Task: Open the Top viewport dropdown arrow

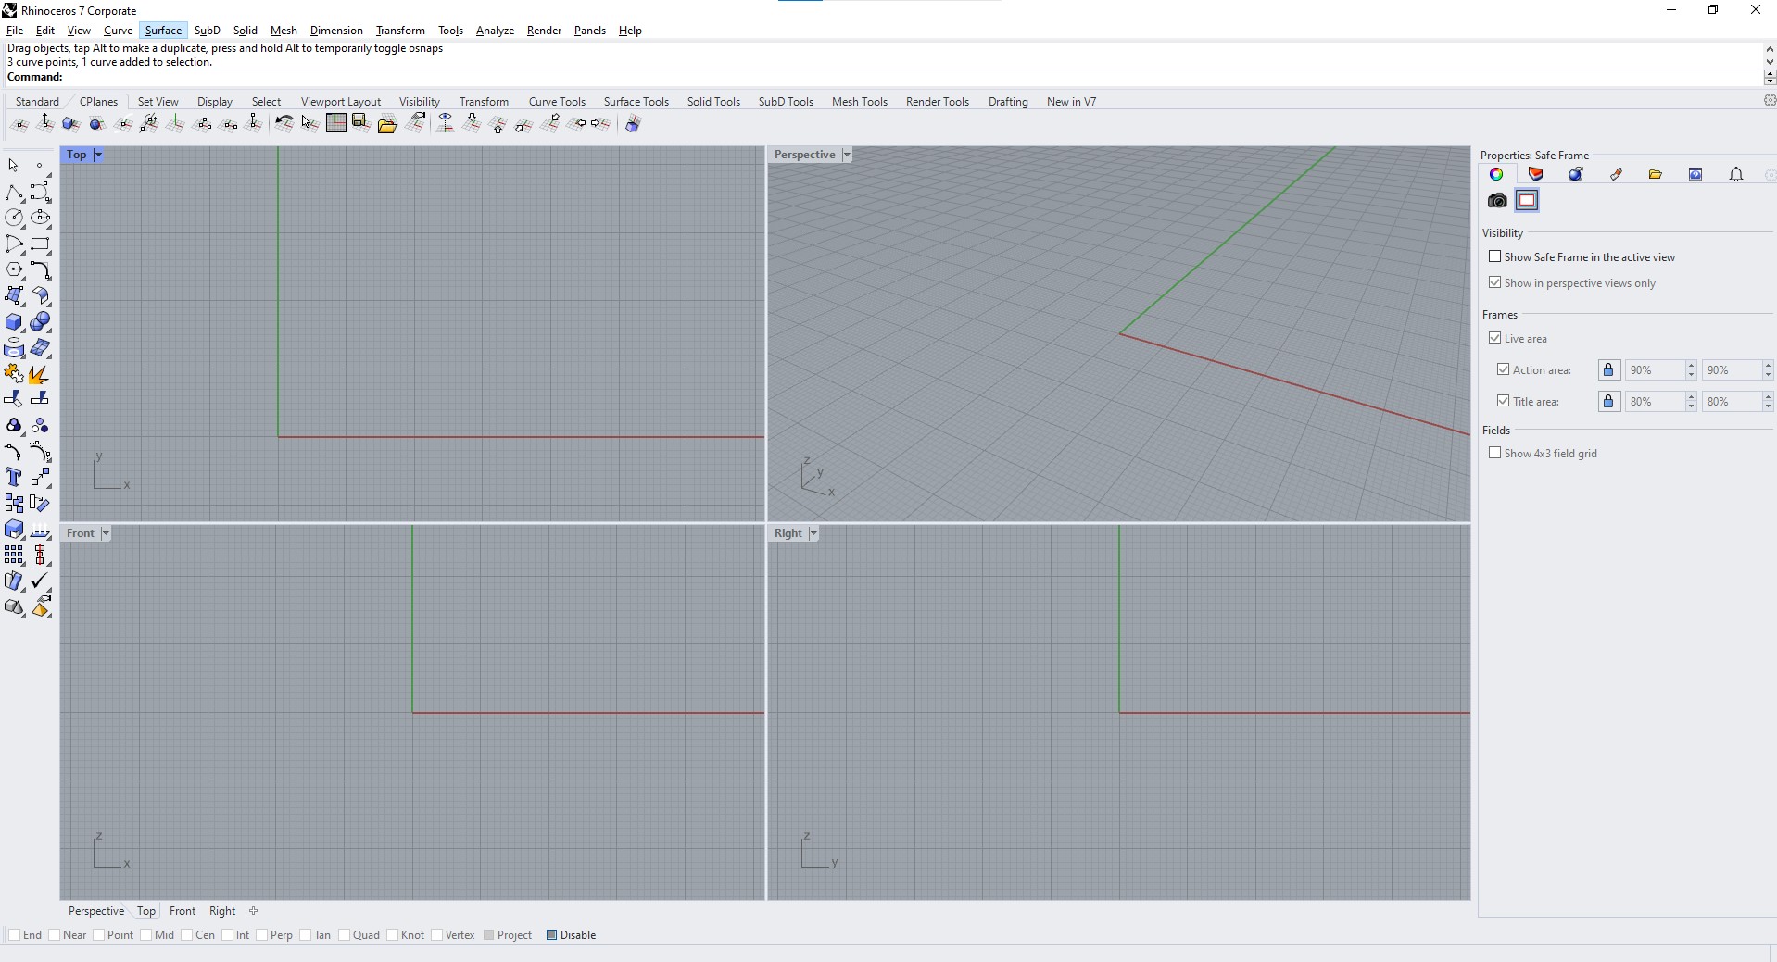Action: tap(98, 155)
